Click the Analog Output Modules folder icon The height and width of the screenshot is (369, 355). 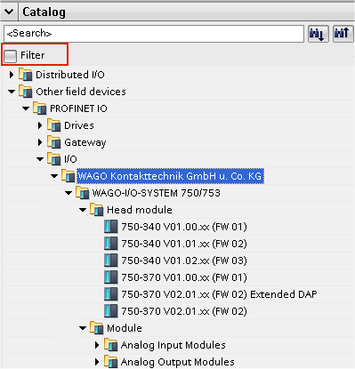[110, 362]
